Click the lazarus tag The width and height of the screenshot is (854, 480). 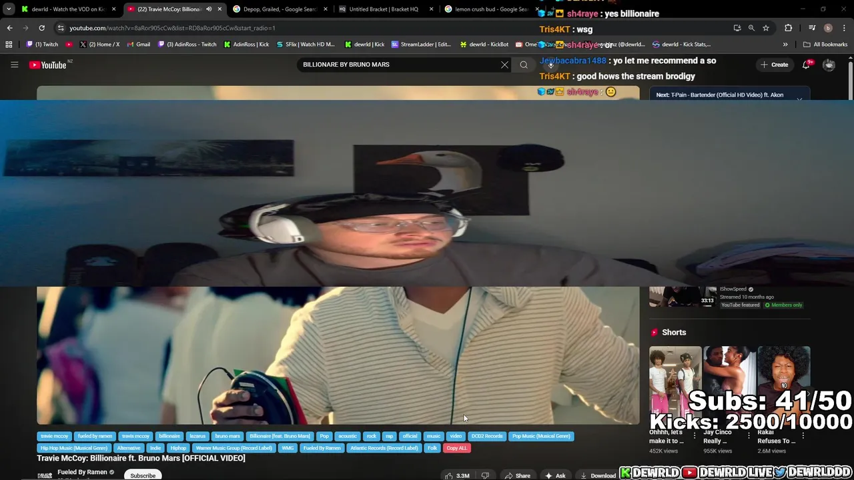point(197,436)
